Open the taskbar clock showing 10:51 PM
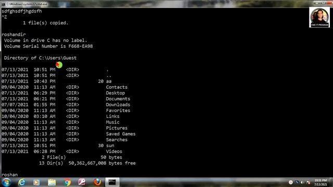The image size is (333, 187). [x=321, y=182]
